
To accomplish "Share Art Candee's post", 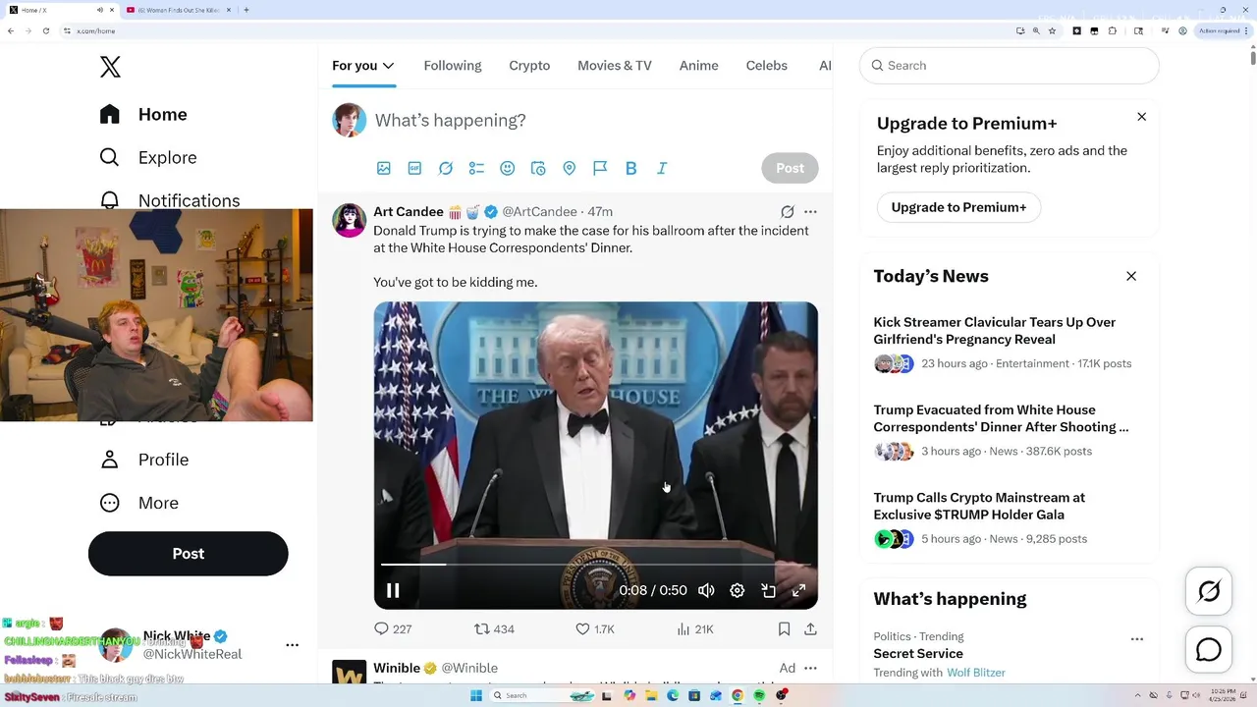I will 810,629.
